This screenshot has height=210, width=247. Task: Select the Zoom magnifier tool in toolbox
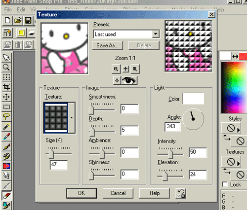point(6,68)
